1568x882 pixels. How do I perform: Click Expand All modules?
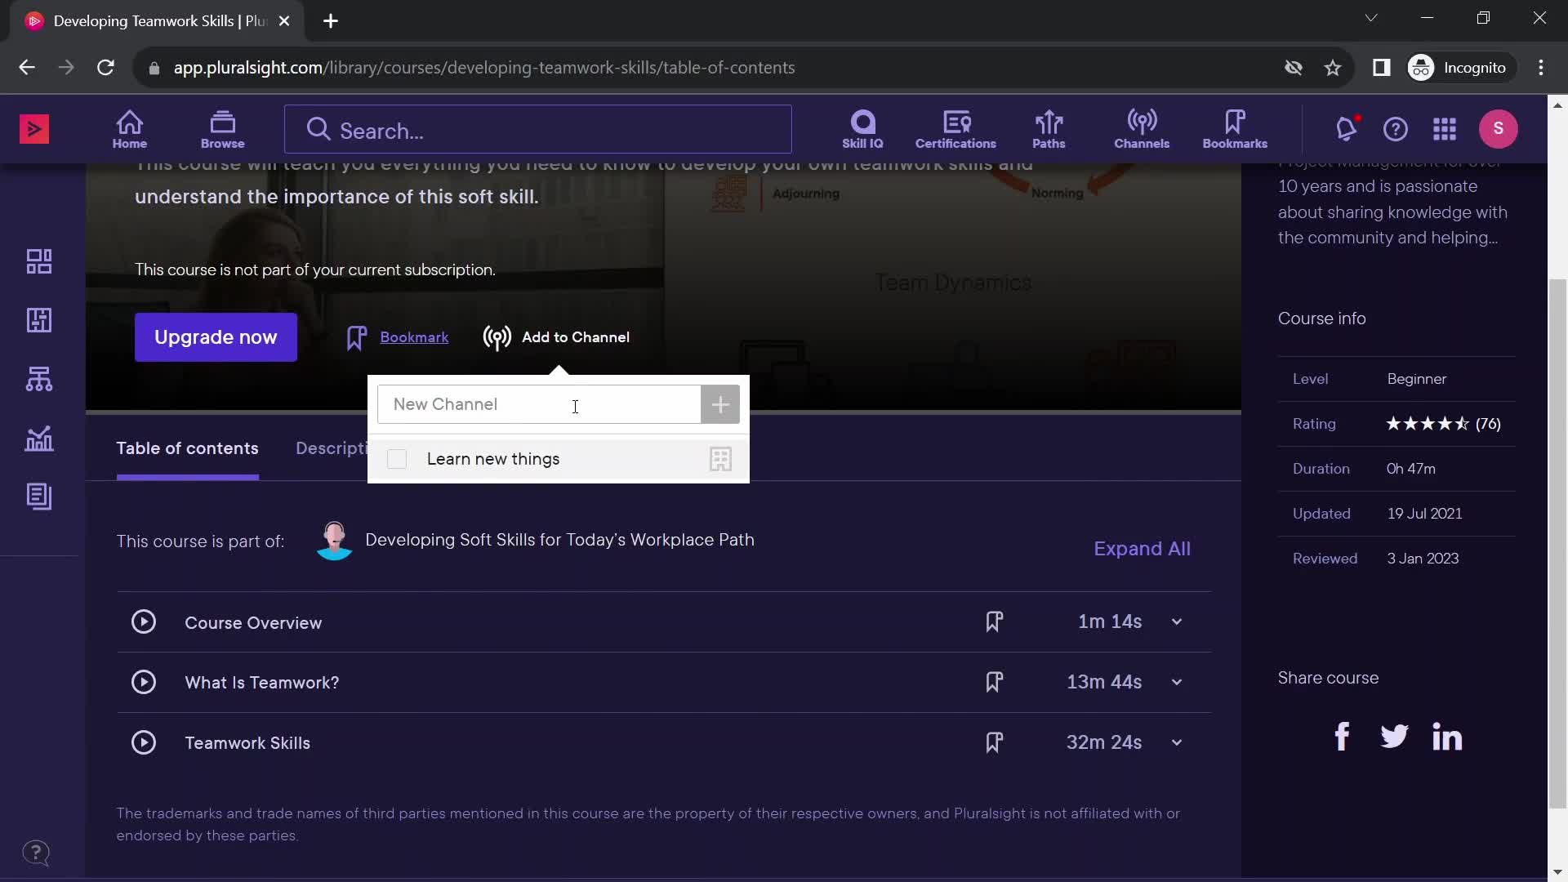(1142, 549)
